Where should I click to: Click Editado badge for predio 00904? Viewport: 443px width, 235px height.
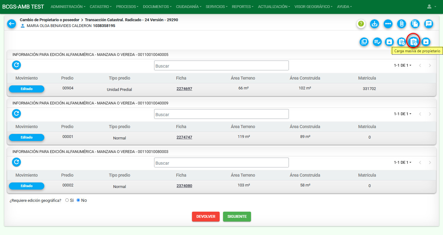tap(26, 89)
